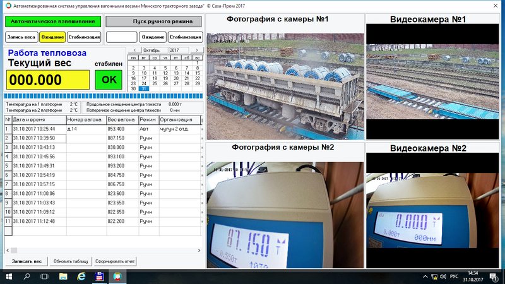Image resolution: width=505 pixels, height=284 pixels.
Task: Click weight cell 030.000
Action: coord(122,148)
